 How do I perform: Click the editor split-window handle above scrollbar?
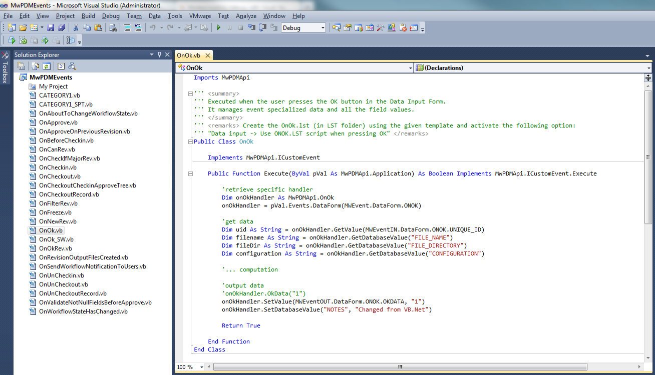648,77
